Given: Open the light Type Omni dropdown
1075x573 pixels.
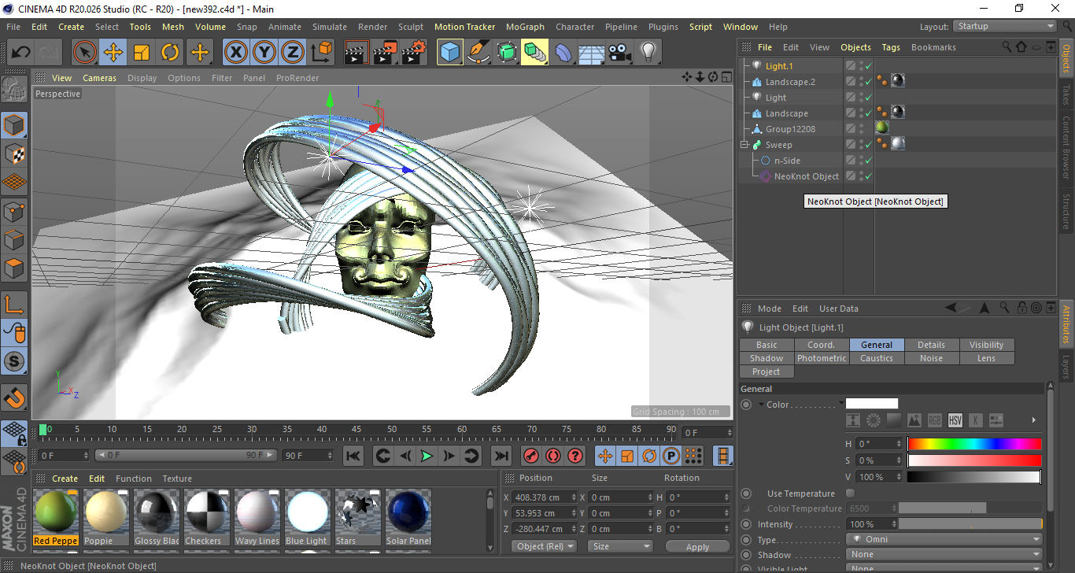Looking at the screenshot, I should click(x=944, y=540).
